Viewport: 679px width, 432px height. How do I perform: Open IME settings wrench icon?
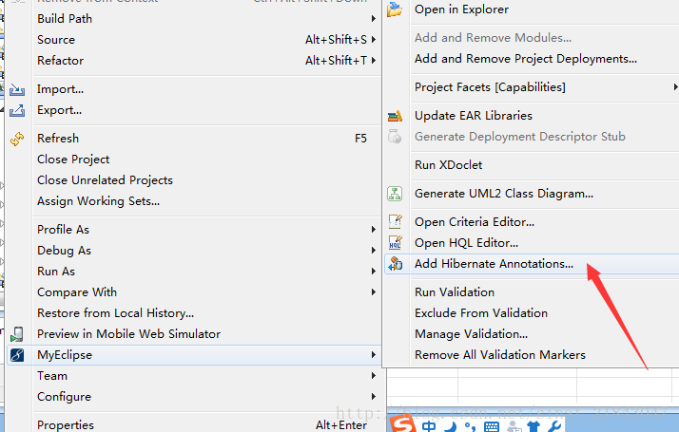[x=553, y=426]
